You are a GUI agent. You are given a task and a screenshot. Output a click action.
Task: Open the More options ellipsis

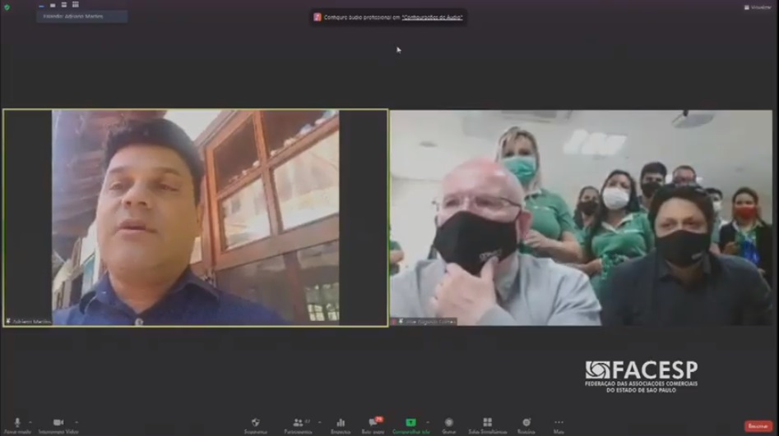[x=559, y=423]
